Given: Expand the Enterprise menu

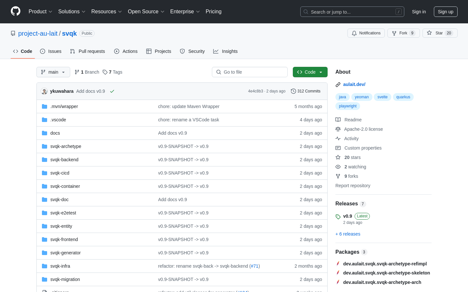Looking at the screenshot, I should click(185, 12).
